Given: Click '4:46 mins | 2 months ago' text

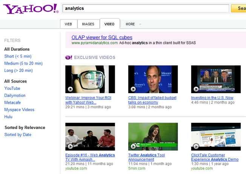Looking at the screenshot, I should 213,102.
